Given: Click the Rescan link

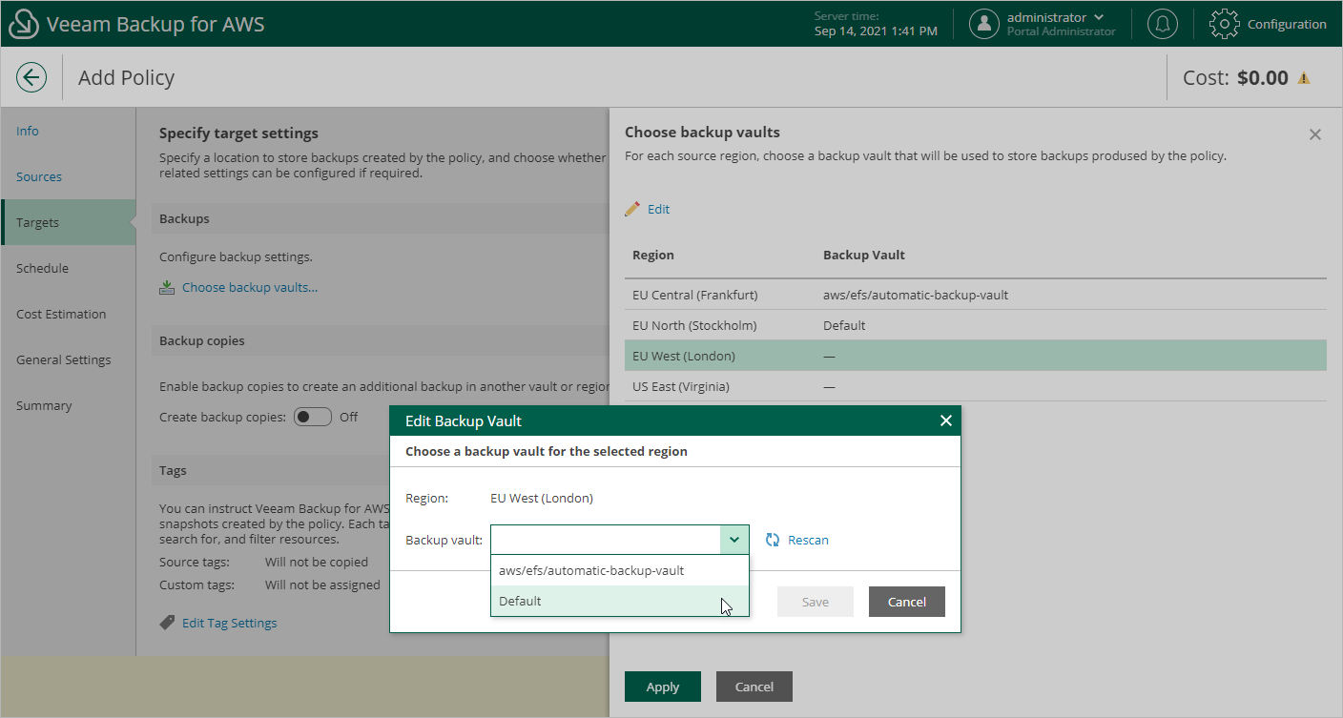Looking at the screenshot, I should (x=808, y=540).
